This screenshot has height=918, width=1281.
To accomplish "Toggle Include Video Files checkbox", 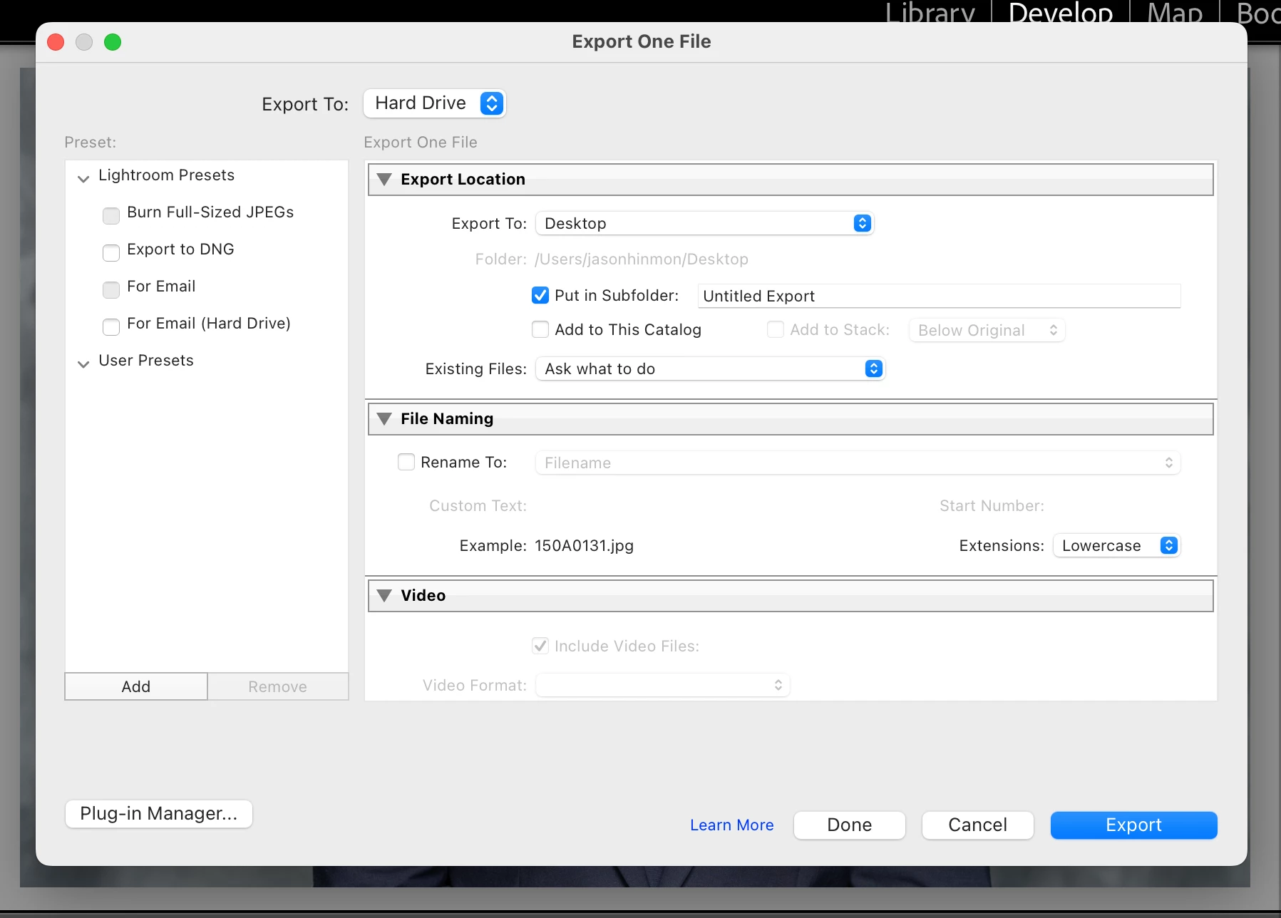I will coord(540,646).
